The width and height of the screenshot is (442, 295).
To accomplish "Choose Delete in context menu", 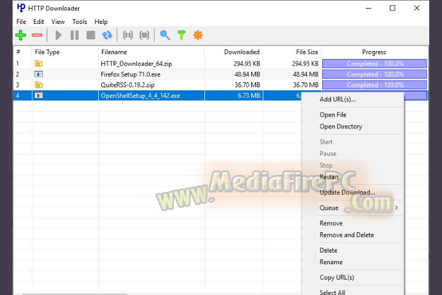I will point(328,250).
